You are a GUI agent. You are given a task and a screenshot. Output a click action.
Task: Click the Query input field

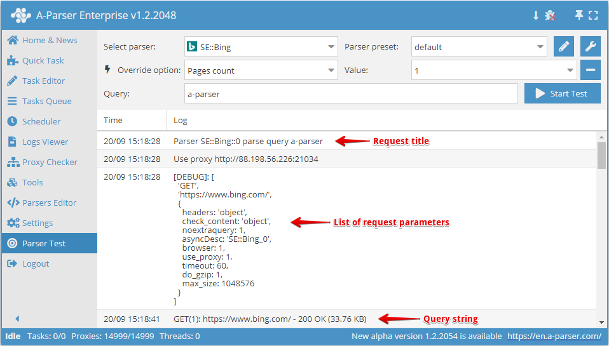tap(351, 93)
